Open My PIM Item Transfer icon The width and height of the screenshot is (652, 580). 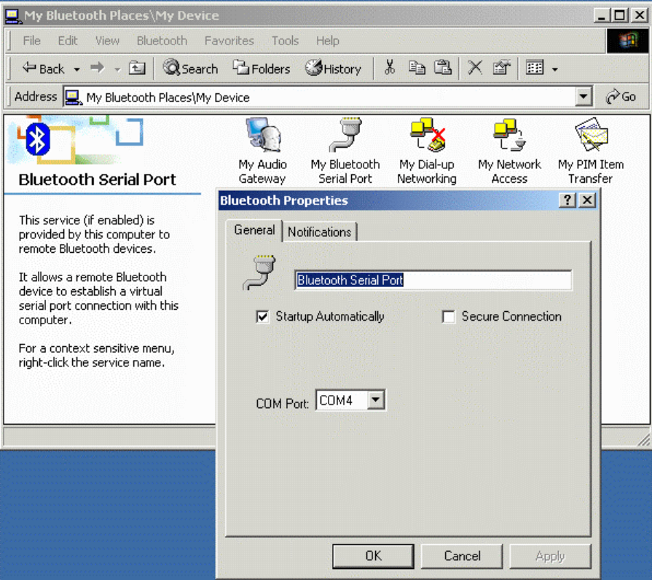coord(591,151)
